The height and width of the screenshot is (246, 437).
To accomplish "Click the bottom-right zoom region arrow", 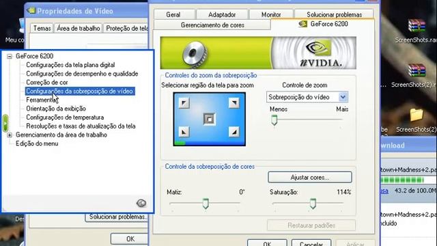I will pos(234,132).
